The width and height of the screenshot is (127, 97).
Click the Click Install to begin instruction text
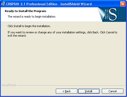click(x=29, y=26)
